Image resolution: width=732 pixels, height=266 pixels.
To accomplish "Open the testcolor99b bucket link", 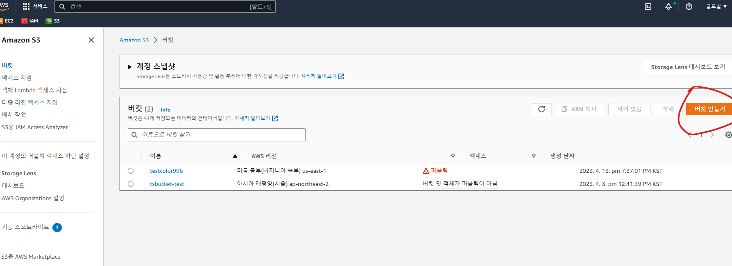I will pos(166,171).
